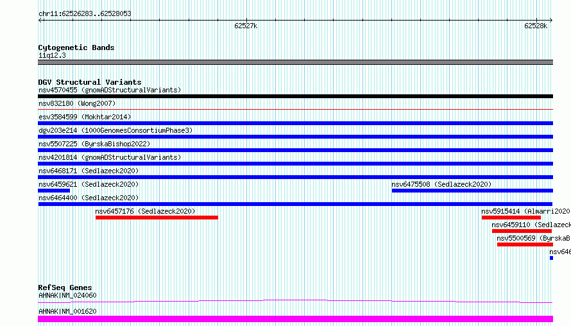Image resolution: width=571 pixels, height=326 pixels.
Task: Click the esv3584599 (Mokhtar2014) label
Action: click(85, 117)
